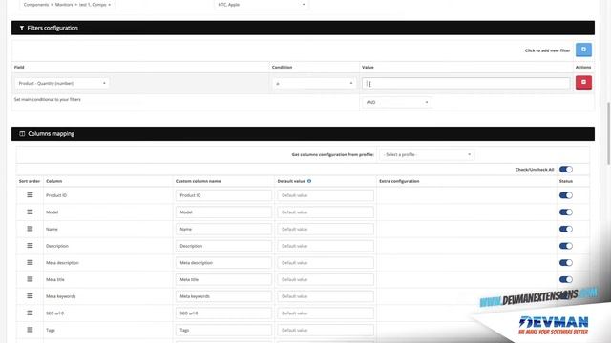Click 'Get columns configuration from profile' label
This screenshot has height=343, width=611.
pos(333,154)
